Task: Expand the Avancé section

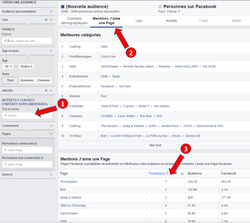Action: (x=51, y=175)
